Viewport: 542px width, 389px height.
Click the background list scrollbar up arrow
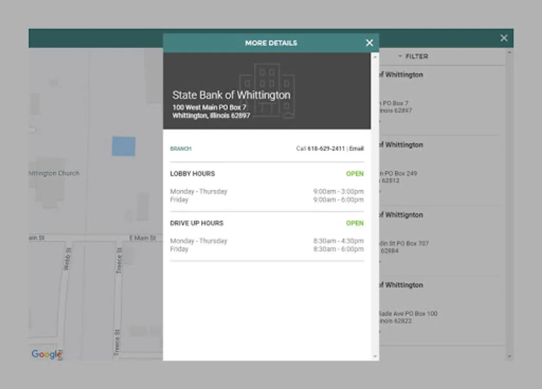point(510,53)
